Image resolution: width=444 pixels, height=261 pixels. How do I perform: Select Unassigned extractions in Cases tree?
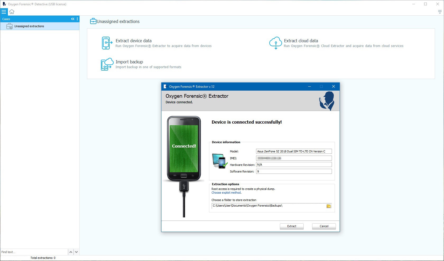click(x=40, y=26)
